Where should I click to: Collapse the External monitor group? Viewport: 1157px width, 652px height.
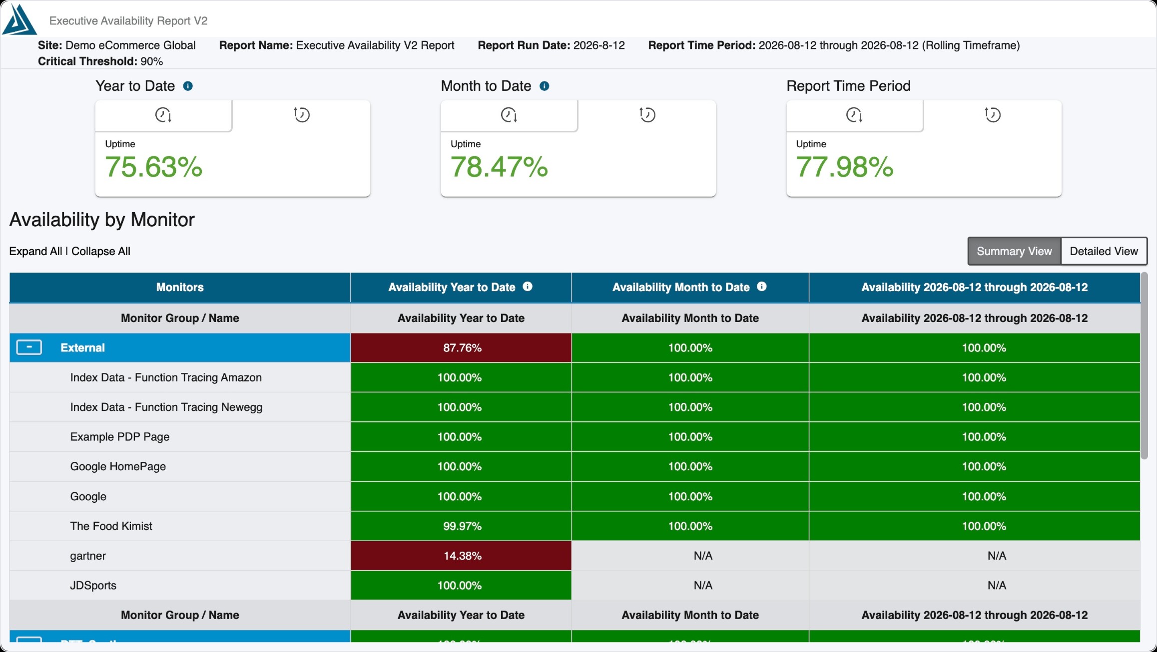pyautogui.click(x=29, y=347)
